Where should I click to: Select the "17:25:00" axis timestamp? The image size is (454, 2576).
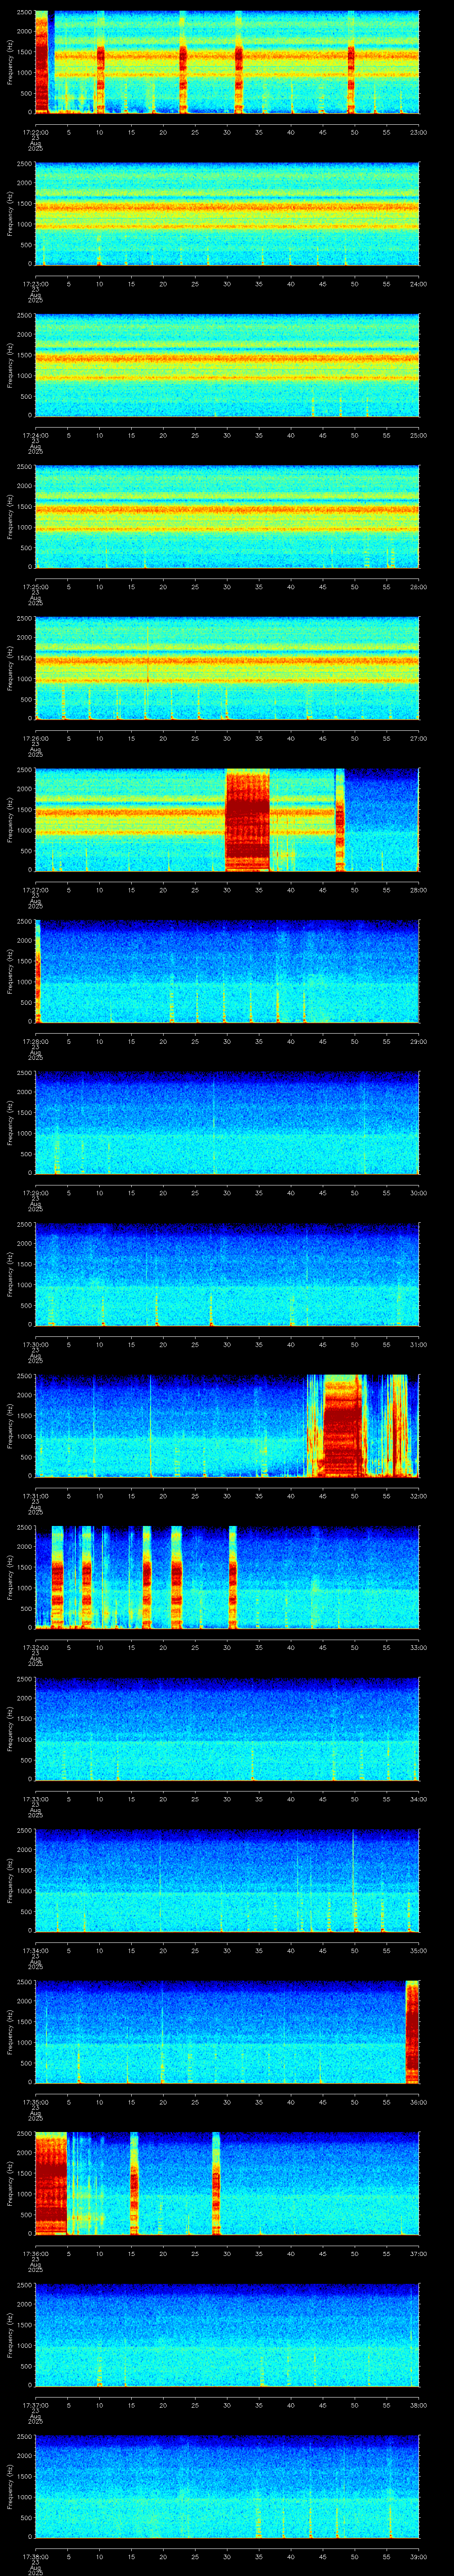pos(35,587)
